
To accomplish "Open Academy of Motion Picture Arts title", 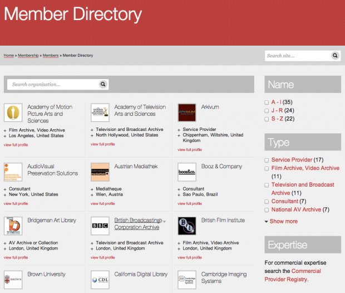I will tap(50, 114).
